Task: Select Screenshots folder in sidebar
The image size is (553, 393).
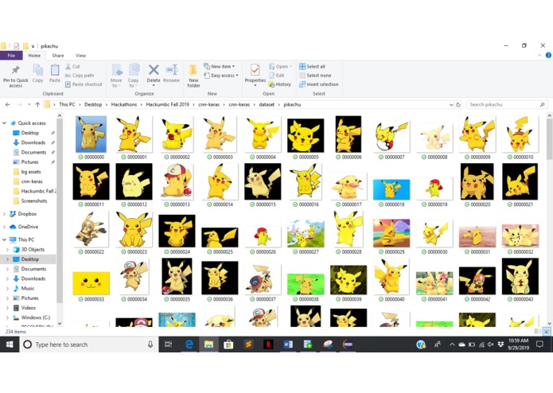Action: pyautogui.click(x=34, y=201)
